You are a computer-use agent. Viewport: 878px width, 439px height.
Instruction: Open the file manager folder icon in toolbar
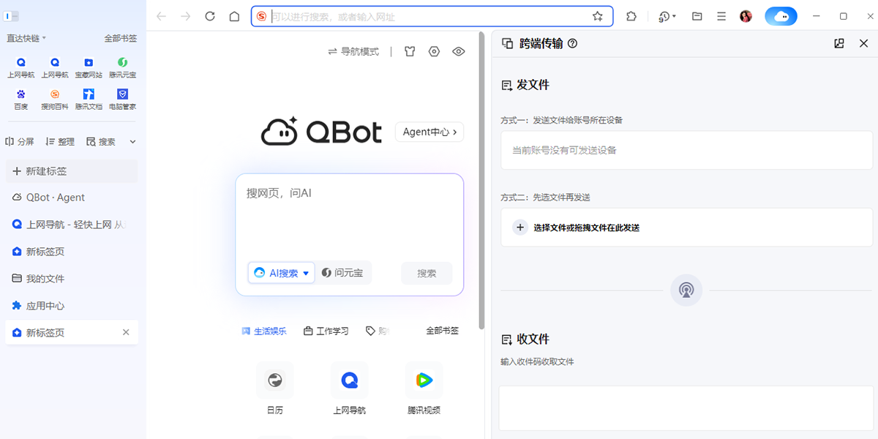[x=697, y=16]
